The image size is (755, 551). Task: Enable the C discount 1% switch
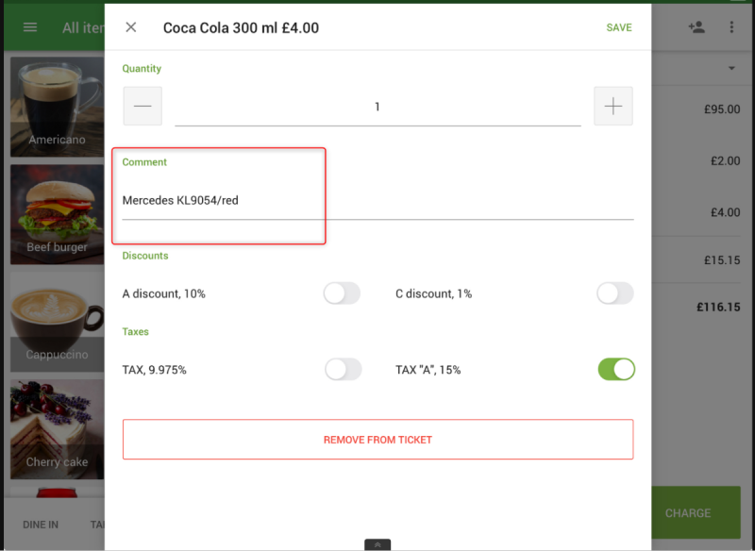(614, 293)
